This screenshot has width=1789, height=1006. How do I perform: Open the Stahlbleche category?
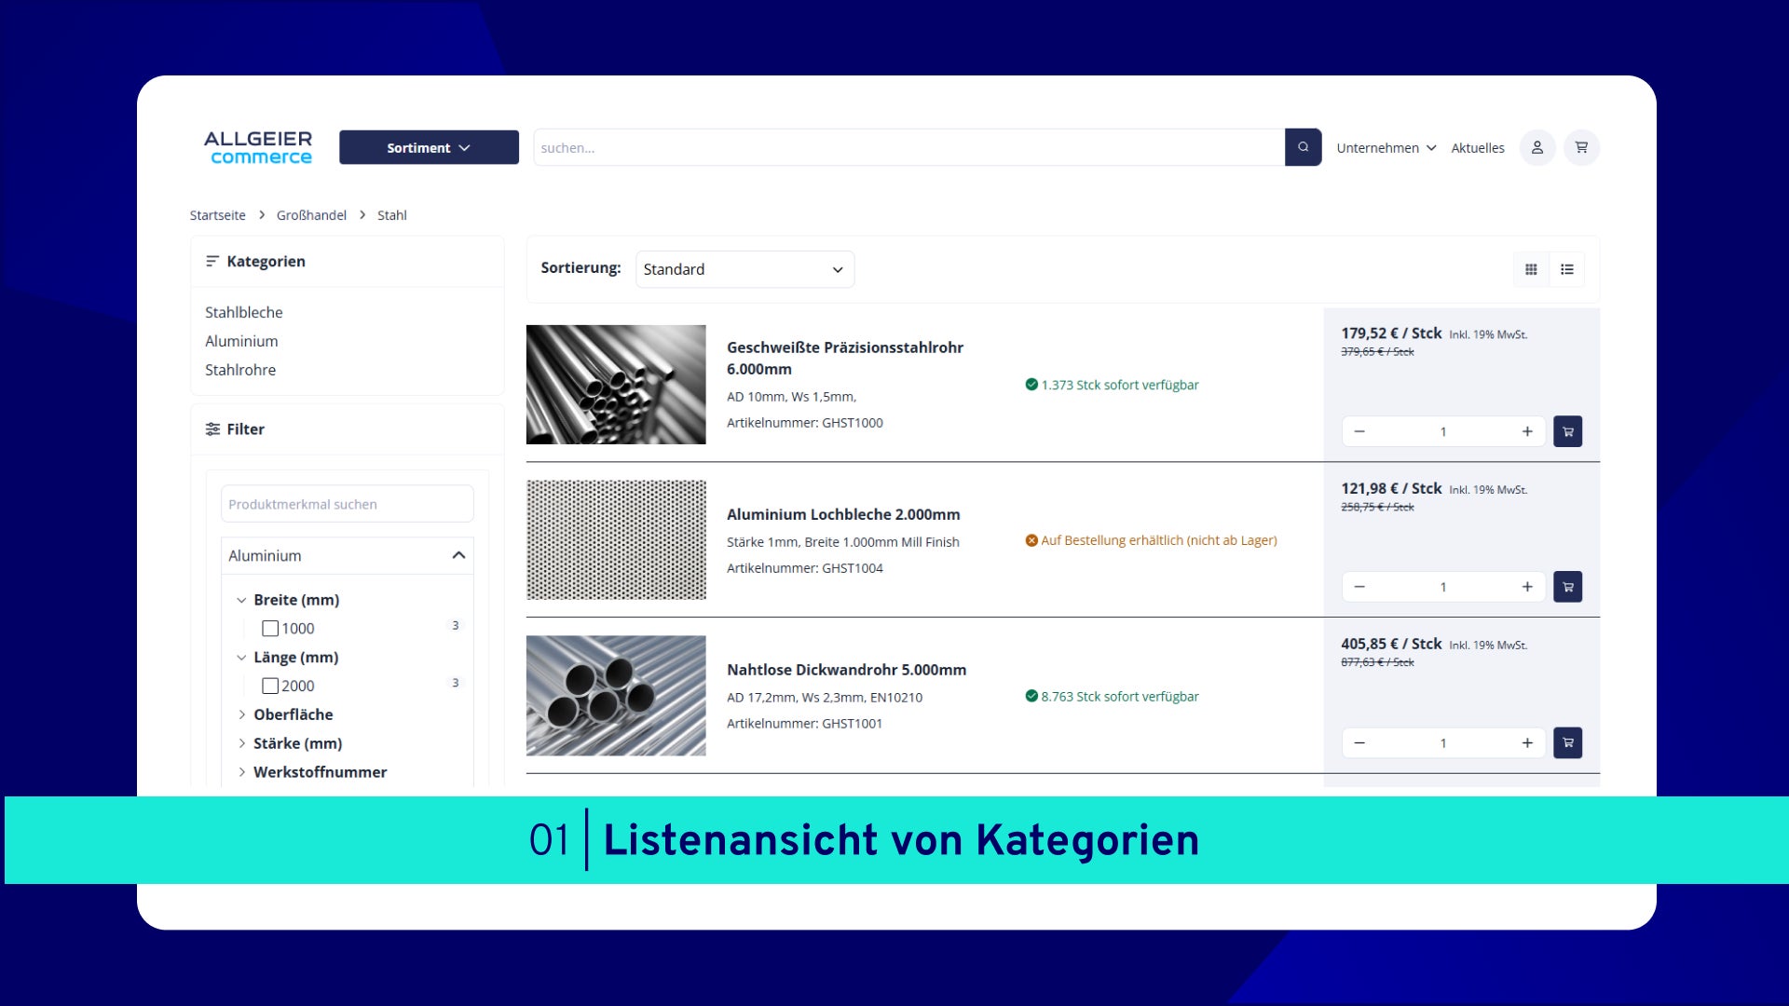click(244, 312)
